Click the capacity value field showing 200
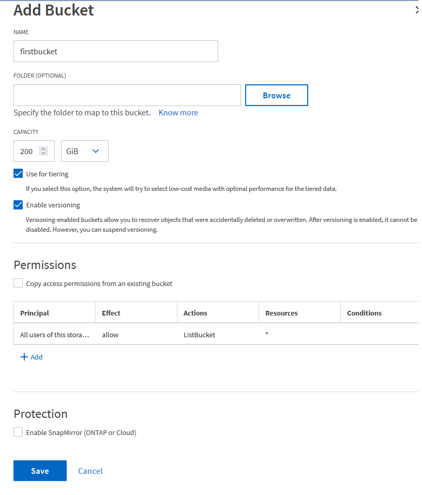 coord(34,151)
